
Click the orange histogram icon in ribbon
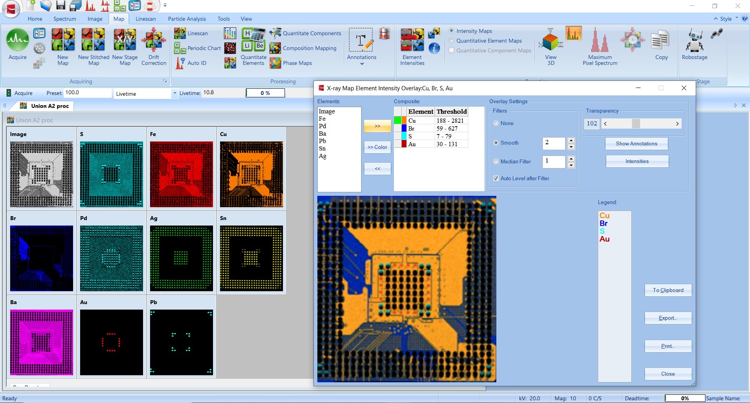point(573,34)
